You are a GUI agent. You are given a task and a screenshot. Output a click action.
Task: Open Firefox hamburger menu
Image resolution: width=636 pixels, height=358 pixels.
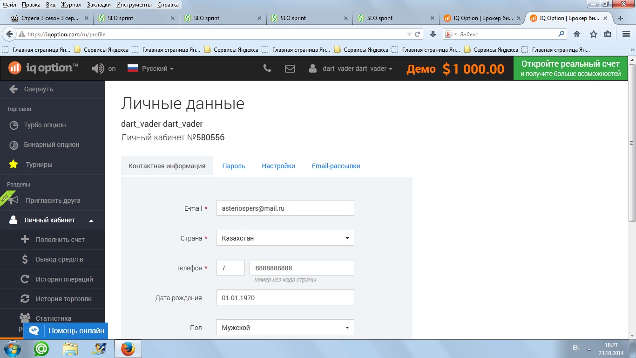tap(626, 34)
